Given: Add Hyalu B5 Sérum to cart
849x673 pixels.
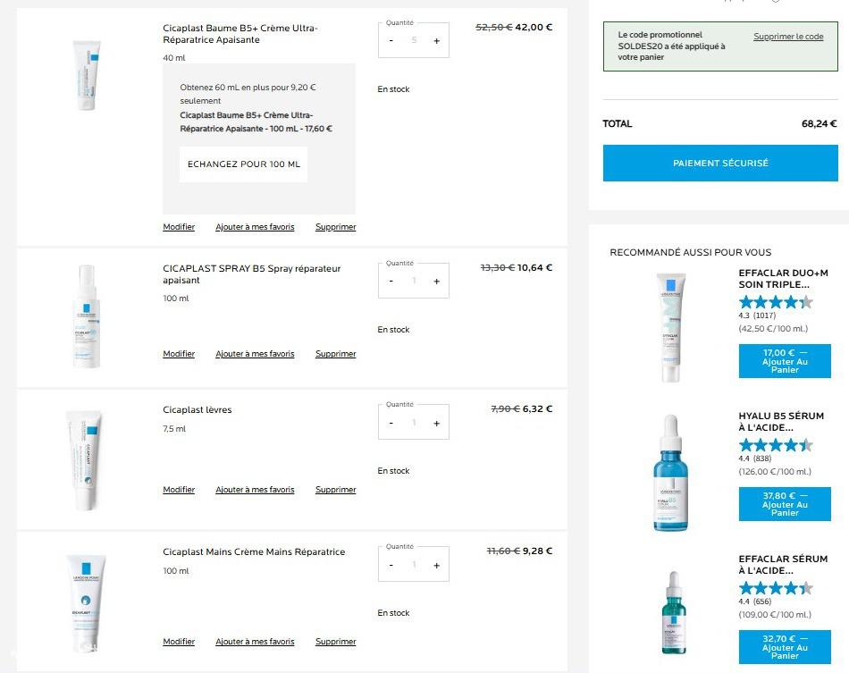Looking at the screenshot, I should 785,504.
